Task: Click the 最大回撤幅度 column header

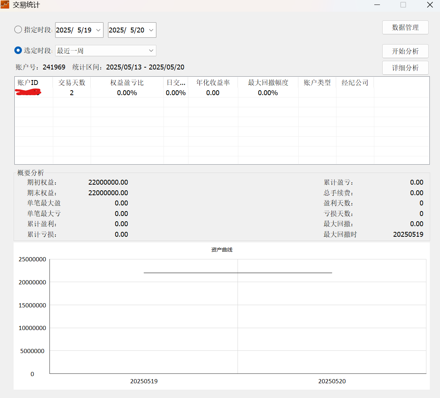Action: [268, 83]
